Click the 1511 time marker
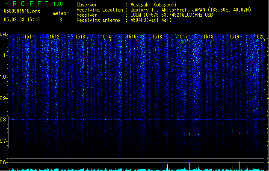The image size is (269, 171). click(x=29, y=37)
